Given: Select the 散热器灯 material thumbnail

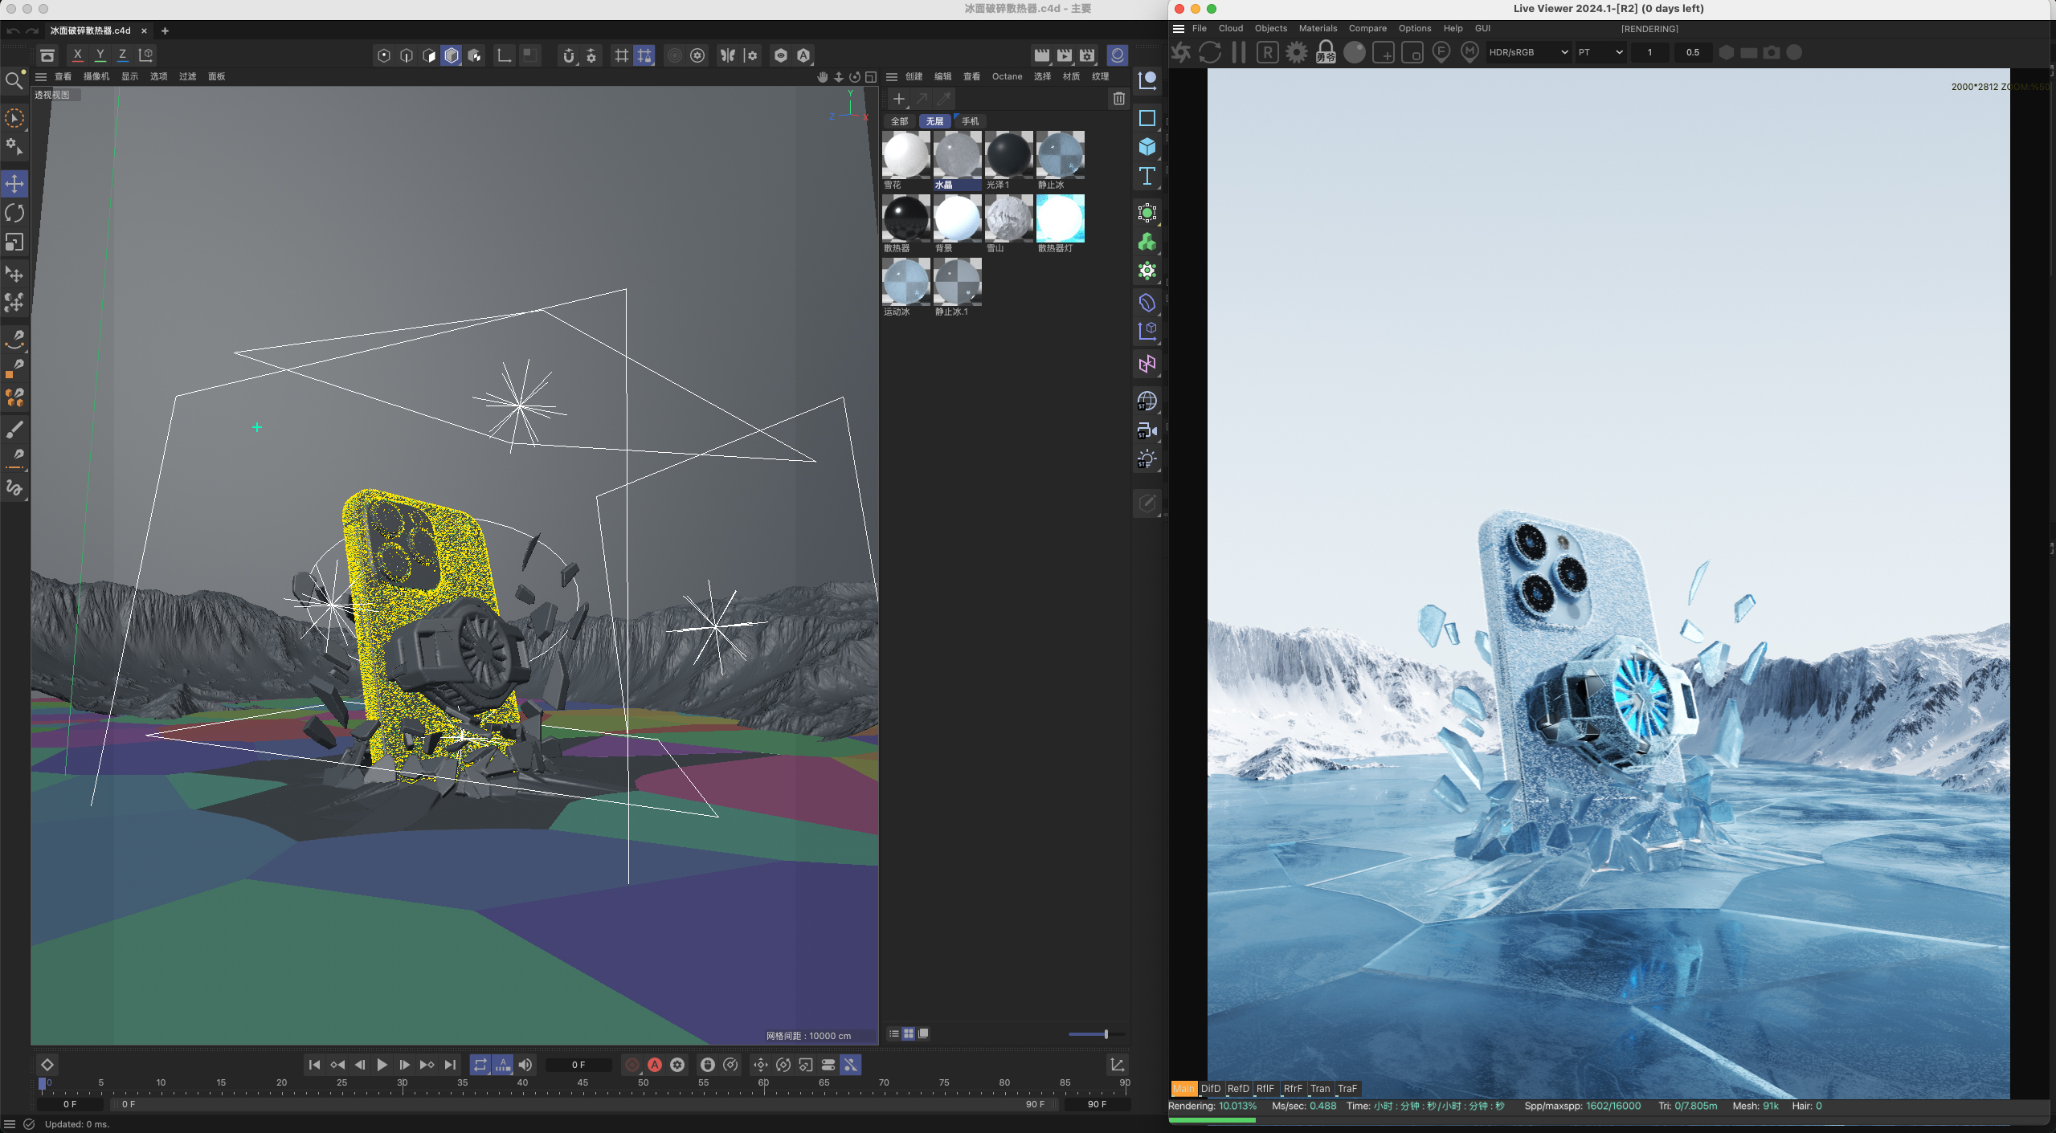Looking at the screenshot, I should point(1060,218).
